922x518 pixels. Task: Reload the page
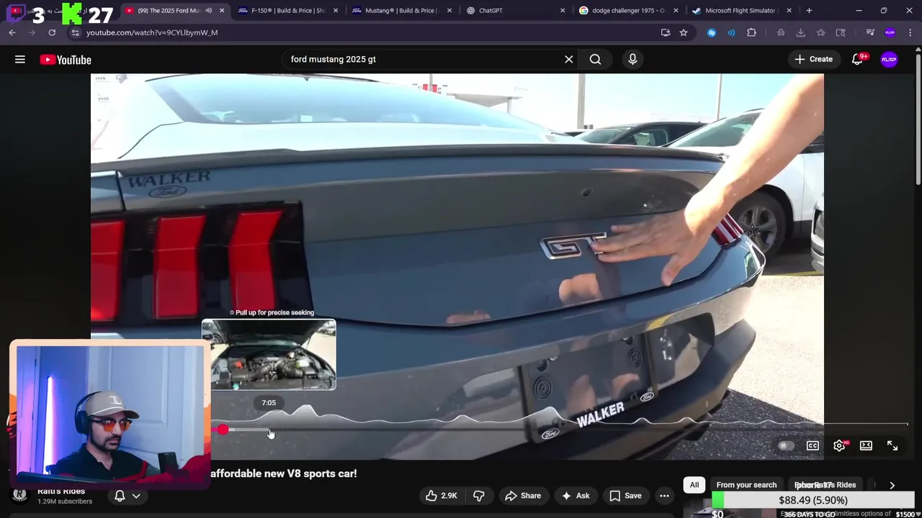52,32
